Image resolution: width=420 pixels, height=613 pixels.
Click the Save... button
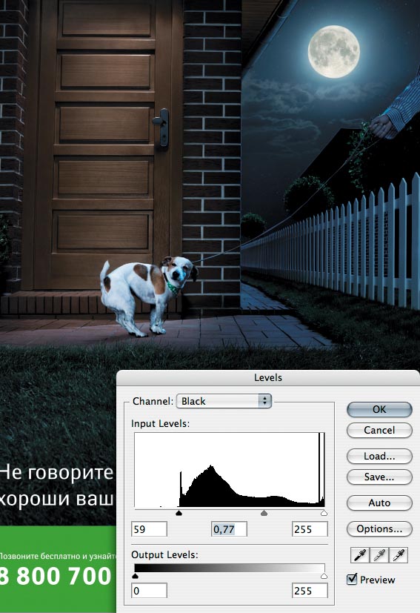point(379,477)
